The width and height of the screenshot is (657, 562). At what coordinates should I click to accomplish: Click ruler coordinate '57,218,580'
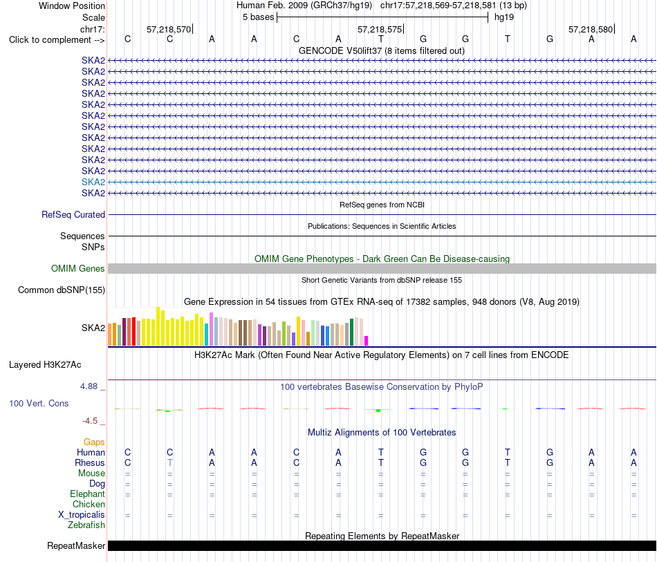pyautogui.click(x=591, y=29)
